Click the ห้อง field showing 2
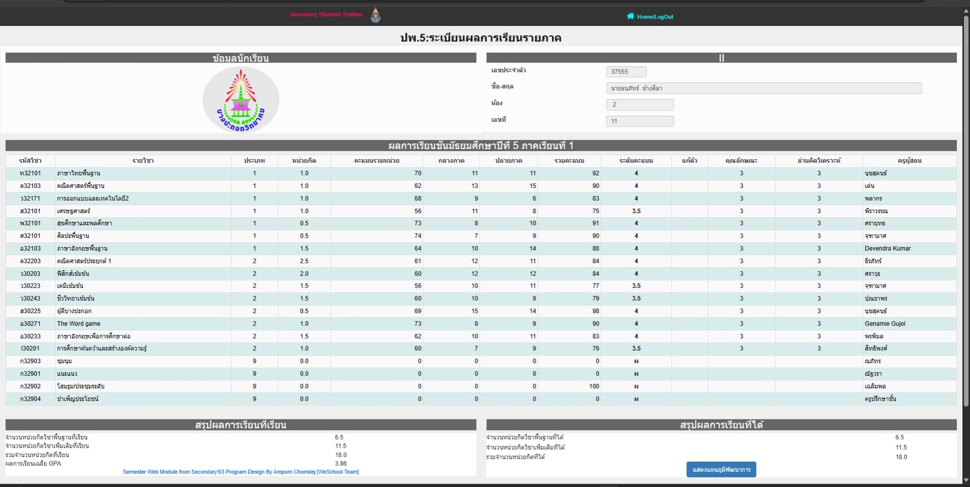The image size is (970, 487). [639, 105]
